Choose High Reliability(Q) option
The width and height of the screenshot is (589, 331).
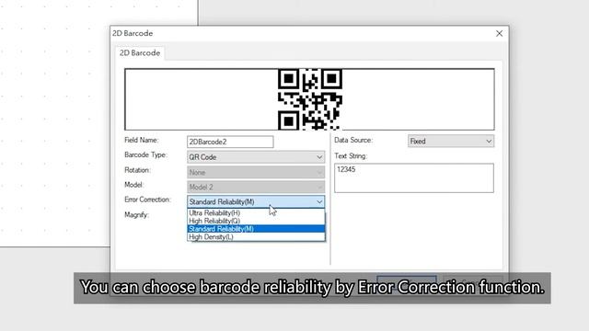click(x=256, y=221)
